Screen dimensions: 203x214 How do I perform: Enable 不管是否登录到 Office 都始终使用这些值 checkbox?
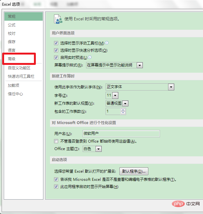coord(56,141)
